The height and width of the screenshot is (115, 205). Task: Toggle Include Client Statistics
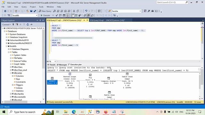click(80, 15)
